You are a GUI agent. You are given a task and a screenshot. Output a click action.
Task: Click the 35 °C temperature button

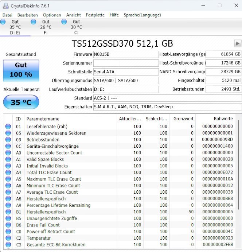21,102
